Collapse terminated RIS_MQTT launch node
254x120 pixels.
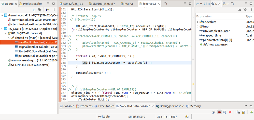(x=2, y=15)
